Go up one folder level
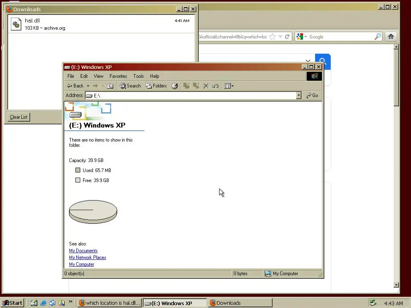 click(110, 86)
